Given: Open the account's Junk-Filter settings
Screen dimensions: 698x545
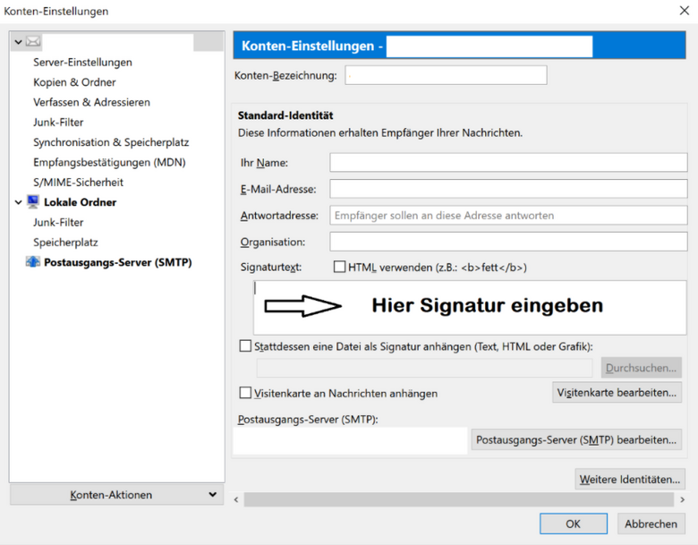Looking at the screenshot, I should [x=58, y=123].
